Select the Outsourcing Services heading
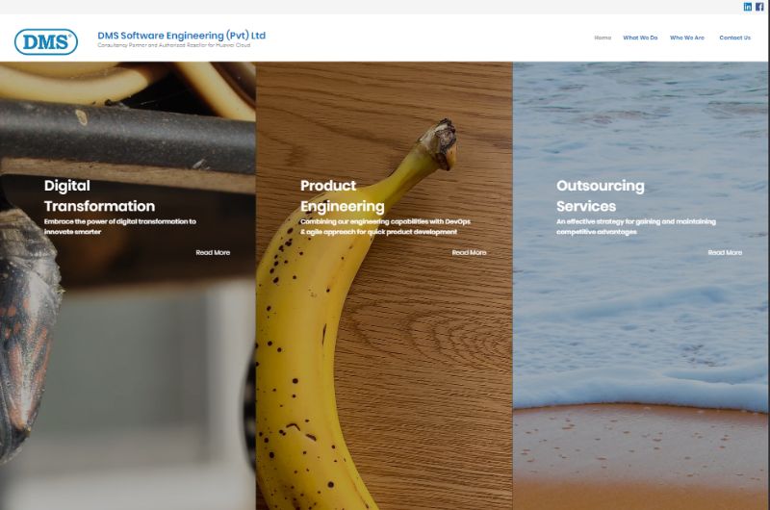770x510 pixels. pyautogui.click(x=600, y=195)
